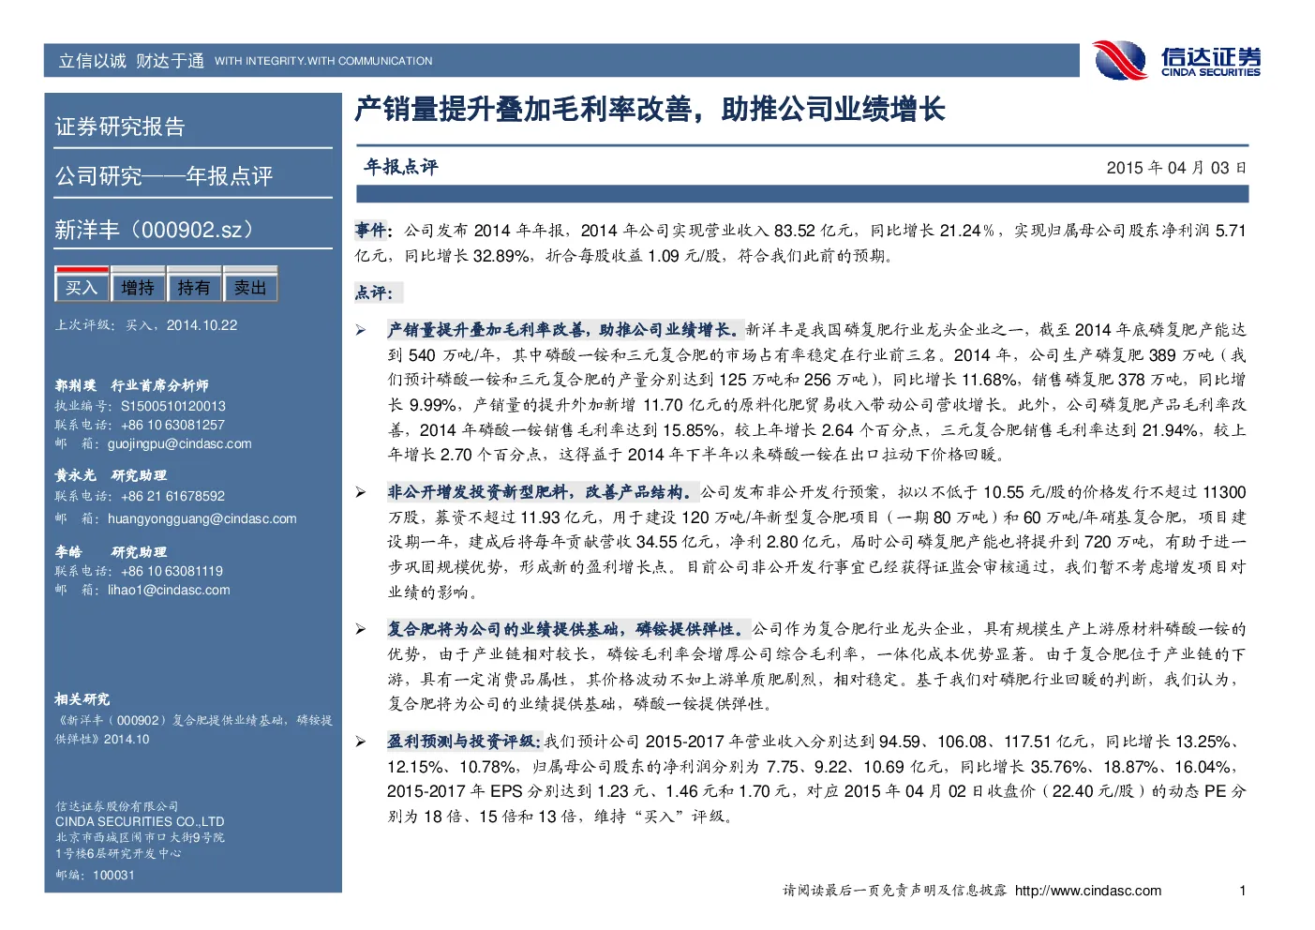
Task: Click the previous rating line 上次评级
Action: 146,325
